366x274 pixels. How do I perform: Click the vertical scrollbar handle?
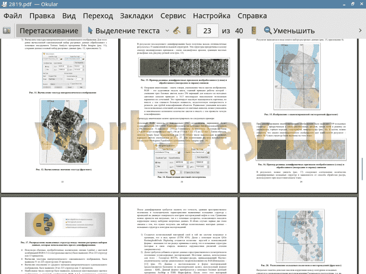(362, 169)
